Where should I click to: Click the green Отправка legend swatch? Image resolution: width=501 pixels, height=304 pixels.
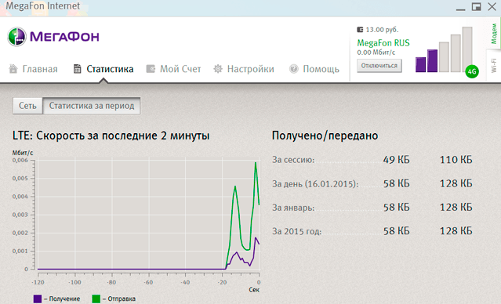pos(96,299)
